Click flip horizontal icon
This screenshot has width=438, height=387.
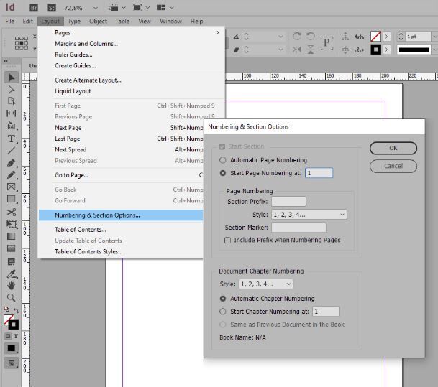(x=297, y=50)
